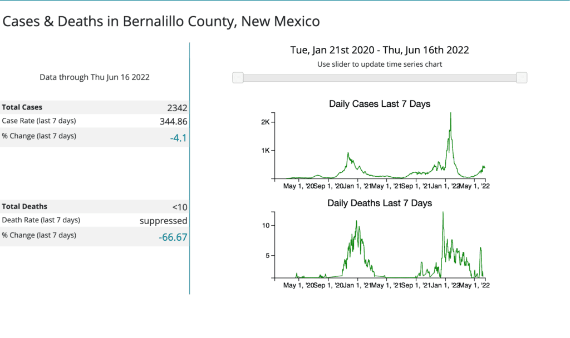
Task: Click the left slider handle of date range
Action: tap(238, 78)
